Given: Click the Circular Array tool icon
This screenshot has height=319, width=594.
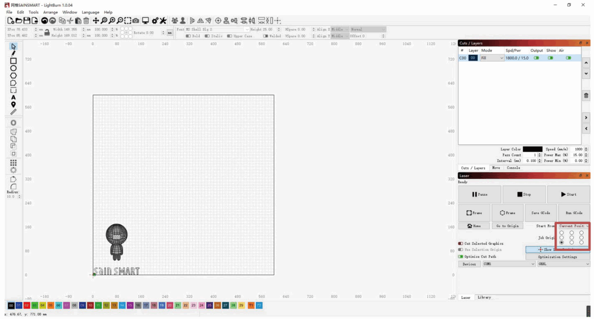Looking at the screenshot, I should click(x=13, y=170).
